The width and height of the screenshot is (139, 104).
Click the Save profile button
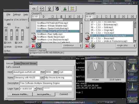pos(44,94)
